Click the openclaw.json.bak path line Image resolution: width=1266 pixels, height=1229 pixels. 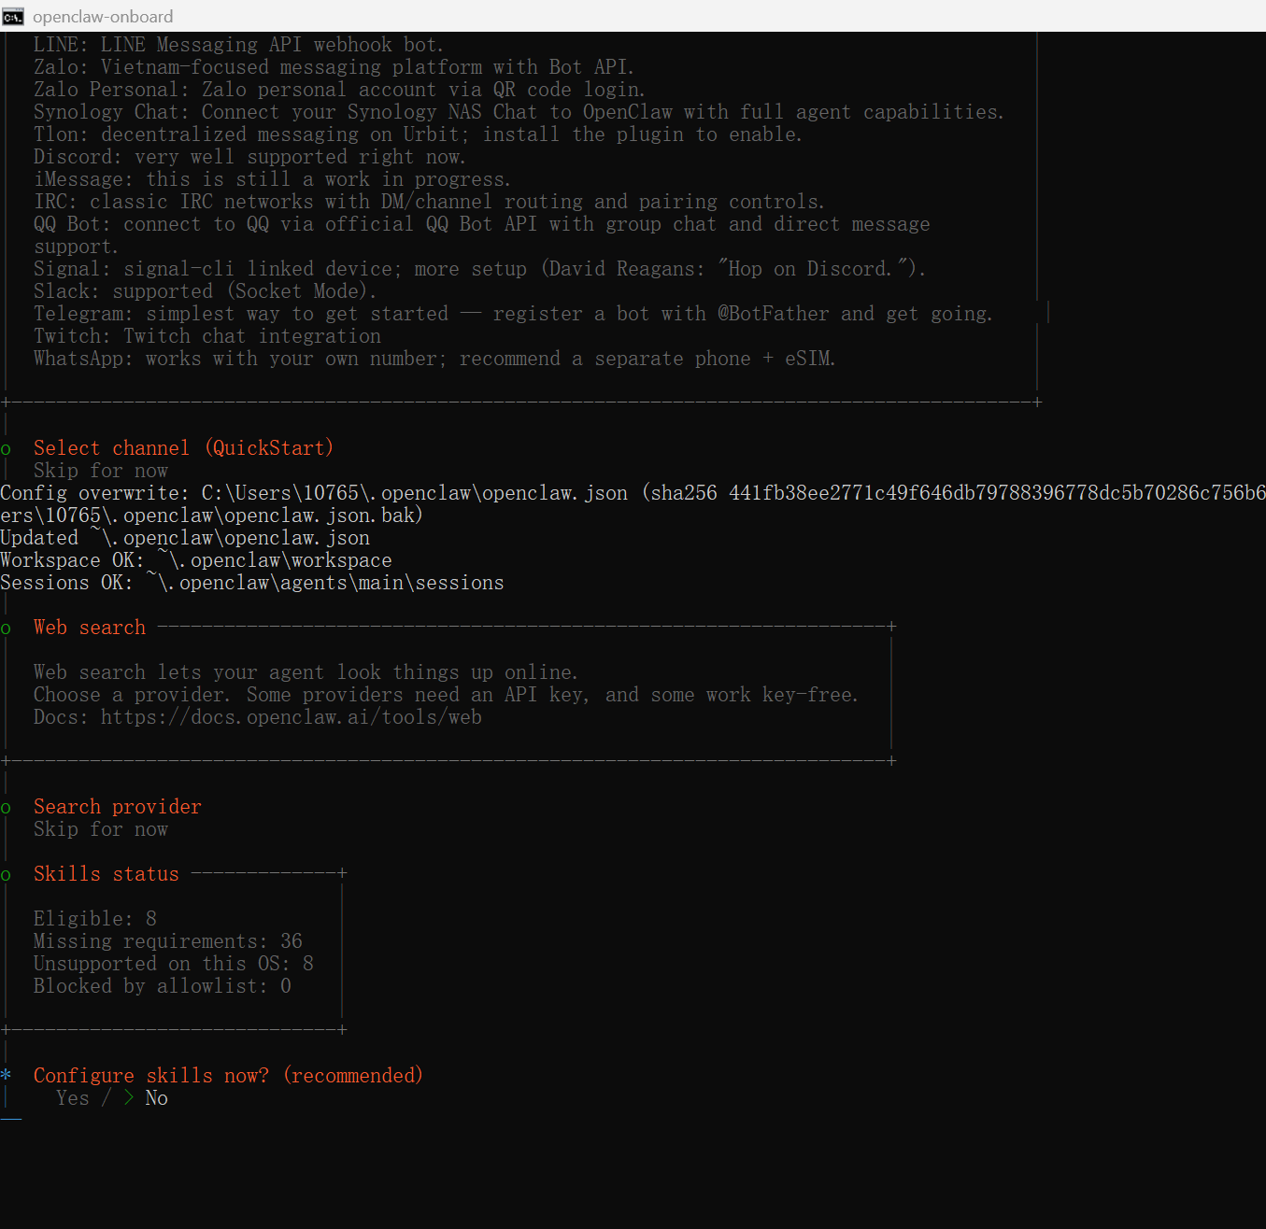(x=211, y=516)
